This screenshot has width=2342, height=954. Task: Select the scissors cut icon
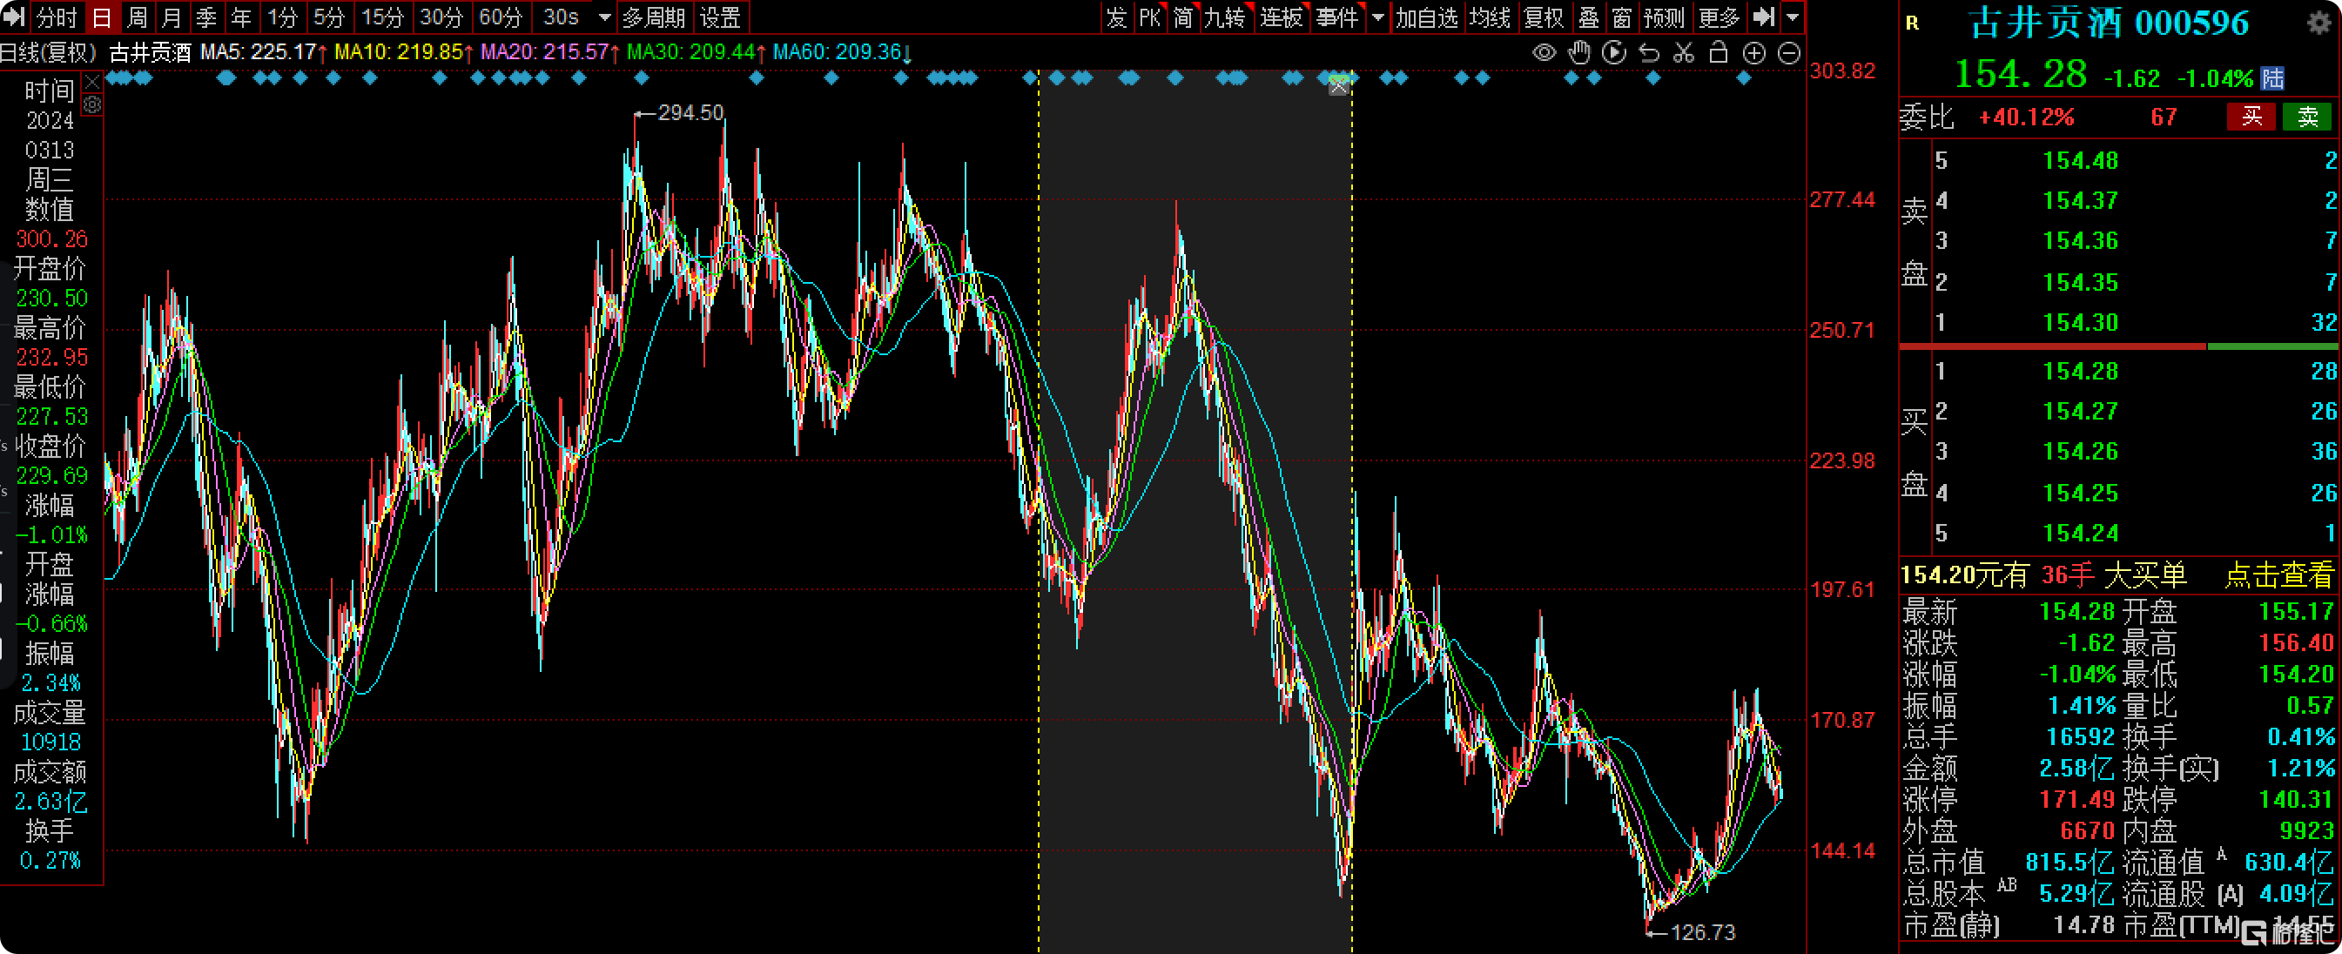coord(1684,53)
